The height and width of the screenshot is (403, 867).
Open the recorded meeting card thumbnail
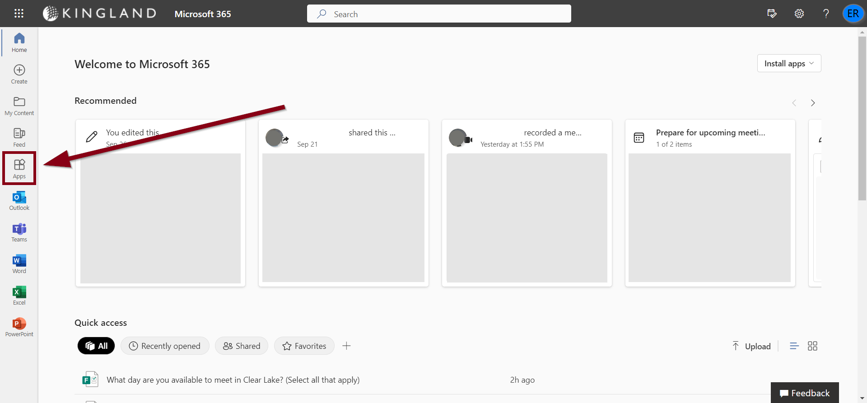tap(527, 218)
